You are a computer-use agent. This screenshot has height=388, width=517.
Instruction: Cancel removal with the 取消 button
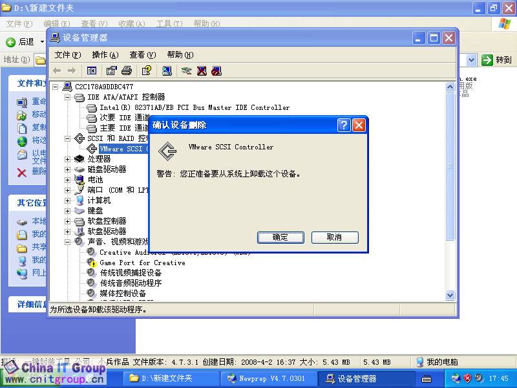334,237
